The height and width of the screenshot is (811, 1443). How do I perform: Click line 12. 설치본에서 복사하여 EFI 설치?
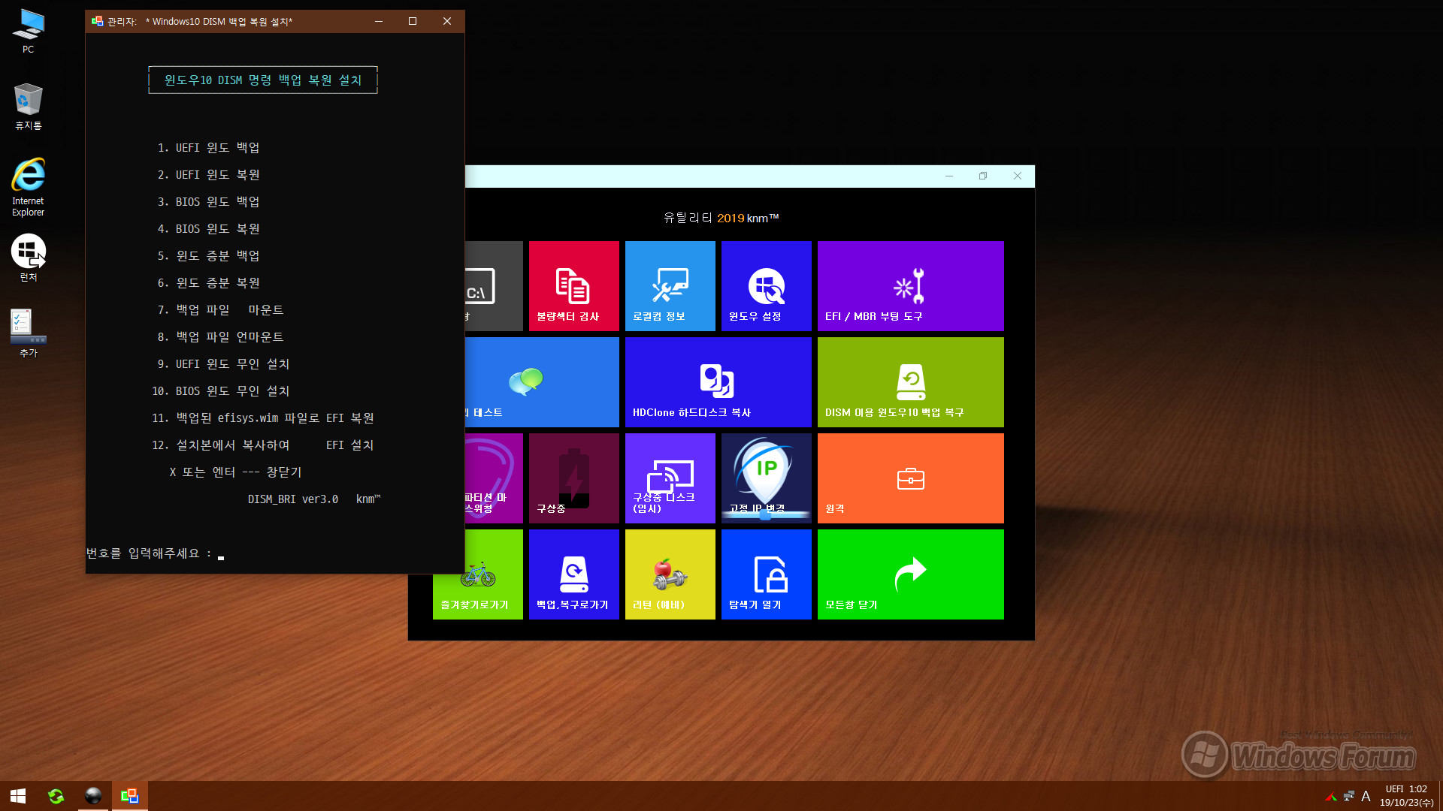tap(262, 445)
